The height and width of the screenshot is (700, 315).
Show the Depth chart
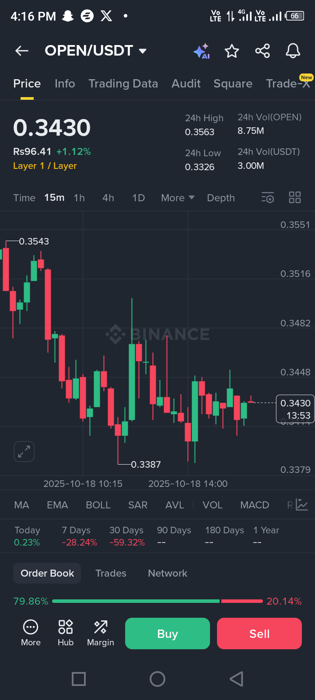tap(221, 198)
